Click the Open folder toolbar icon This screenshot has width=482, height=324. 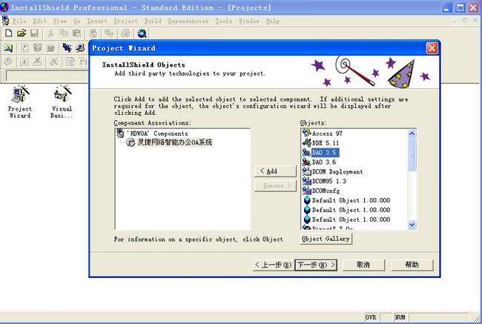pyautogui.click(x=22, y=33)
